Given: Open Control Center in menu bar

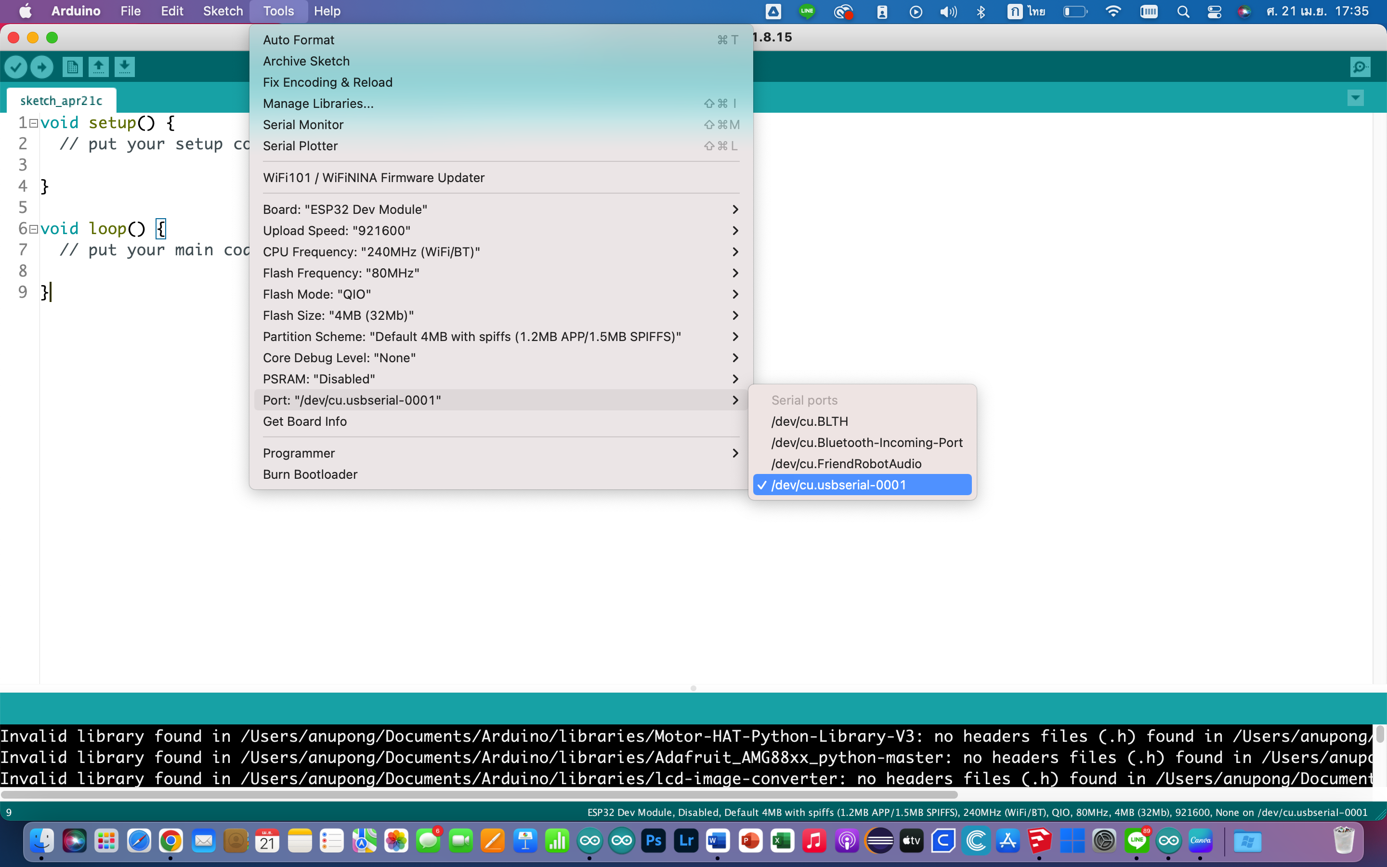Looking at the screenshot, I should [1214, 11].
